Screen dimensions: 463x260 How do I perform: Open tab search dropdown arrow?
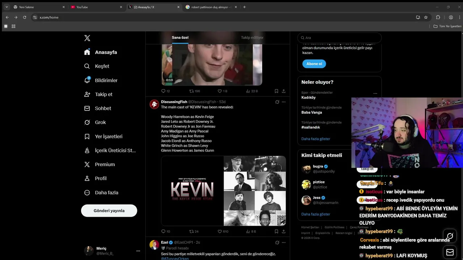pyautogui.click(x=7, y=7)
